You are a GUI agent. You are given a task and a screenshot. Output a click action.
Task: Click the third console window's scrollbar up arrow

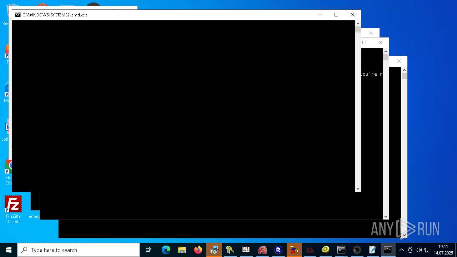tap(386, 51)
